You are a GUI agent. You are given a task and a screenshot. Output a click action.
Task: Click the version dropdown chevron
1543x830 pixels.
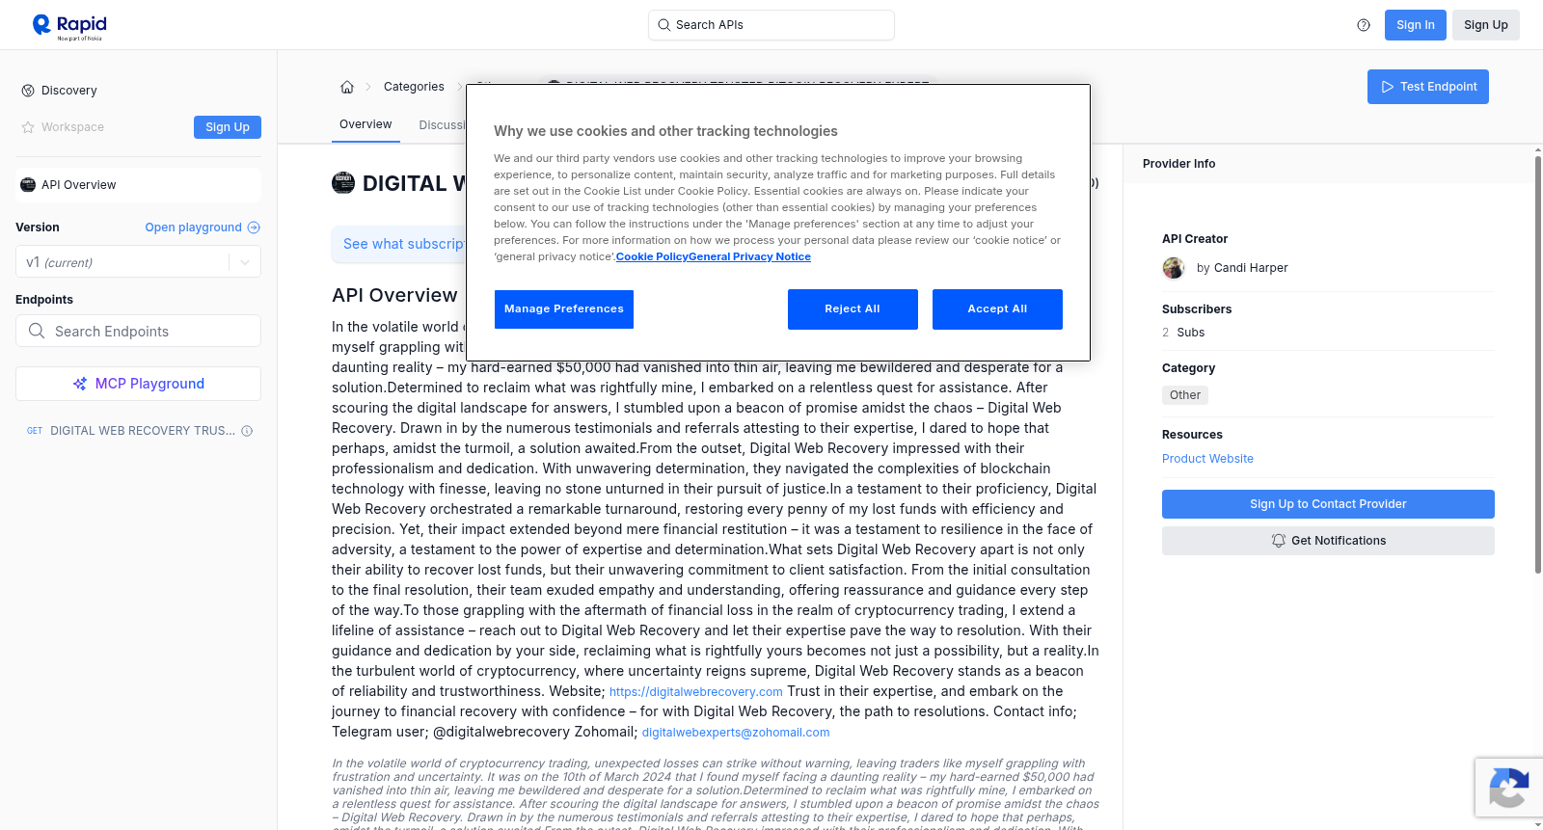[245, 262]
